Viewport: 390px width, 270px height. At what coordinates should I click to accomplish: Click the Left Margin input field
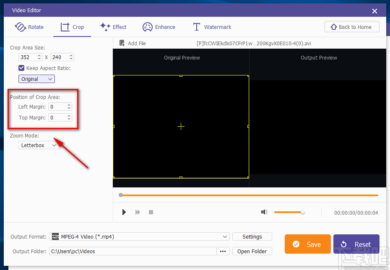(57, 106)
